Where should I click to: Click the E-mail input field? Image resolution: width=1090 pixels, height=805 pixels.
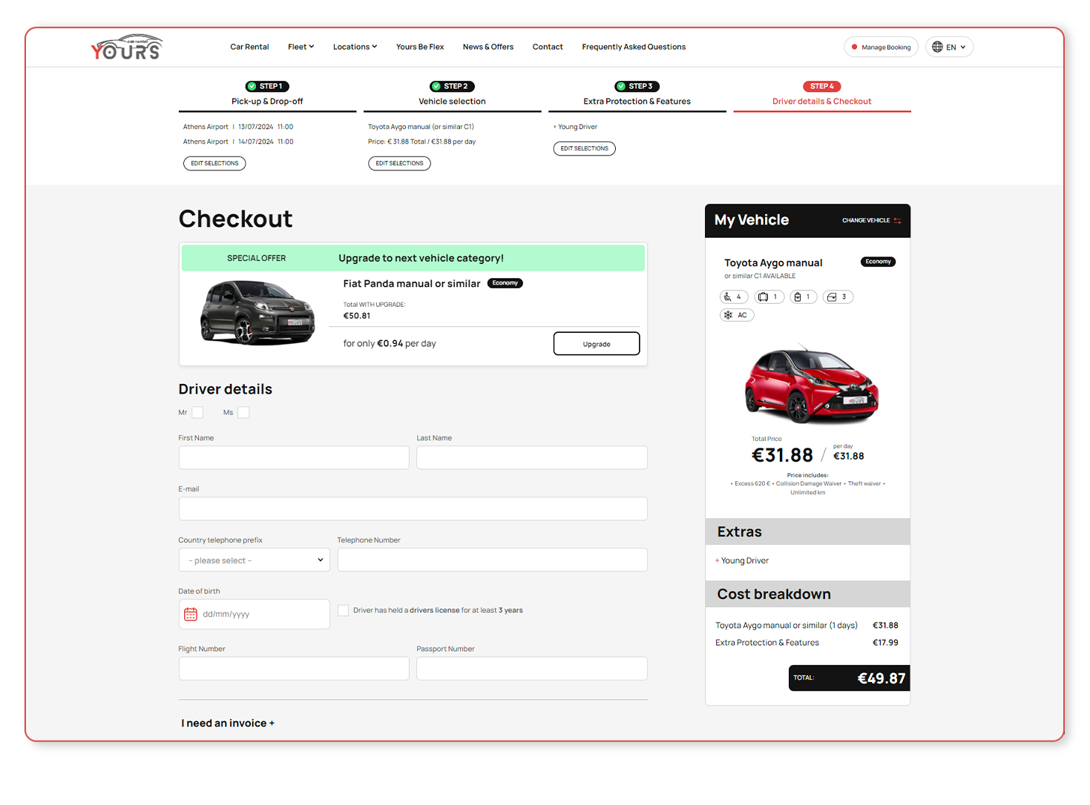click(x=413, y=509)
